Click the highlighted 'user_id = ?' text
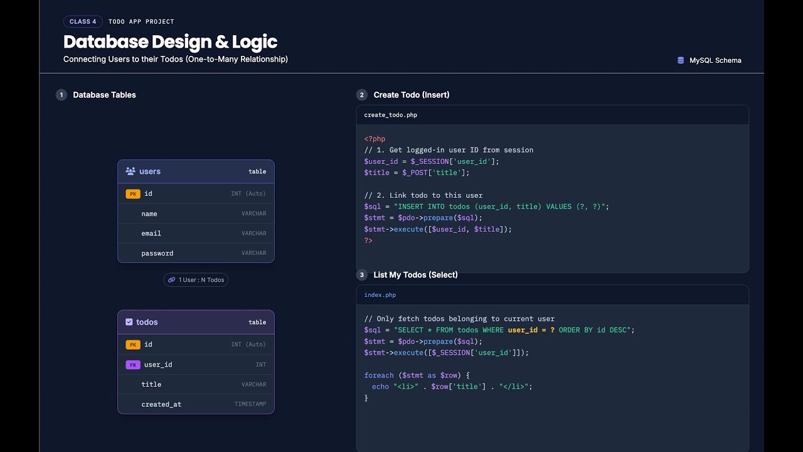 pos(531,330)
